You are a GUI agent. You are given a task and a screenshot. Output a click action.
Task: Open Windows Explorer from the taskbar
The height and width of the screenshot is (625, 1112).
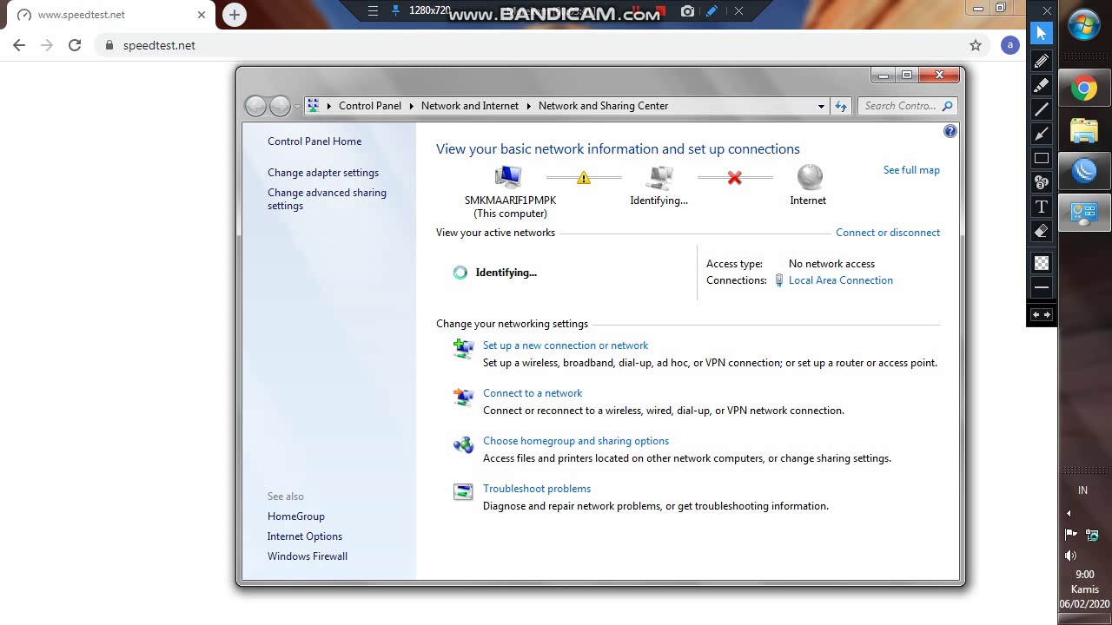click(x=1084, y=130)
